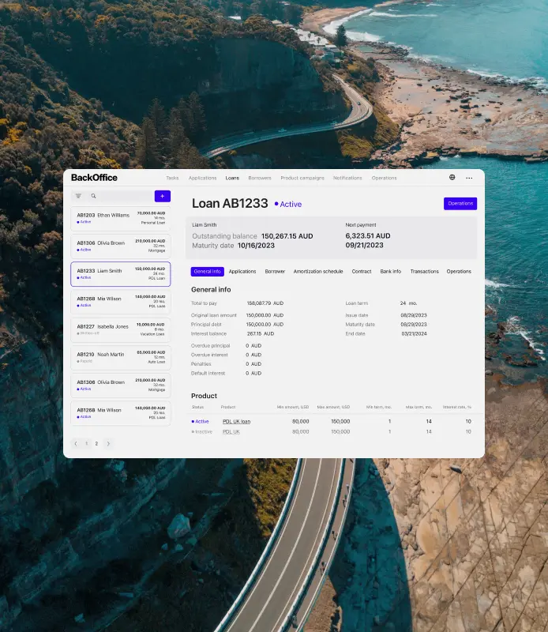This screenshot has width=548, height=632.
Task: Open Borrowers in top navigation
Action: coord(260,178)
